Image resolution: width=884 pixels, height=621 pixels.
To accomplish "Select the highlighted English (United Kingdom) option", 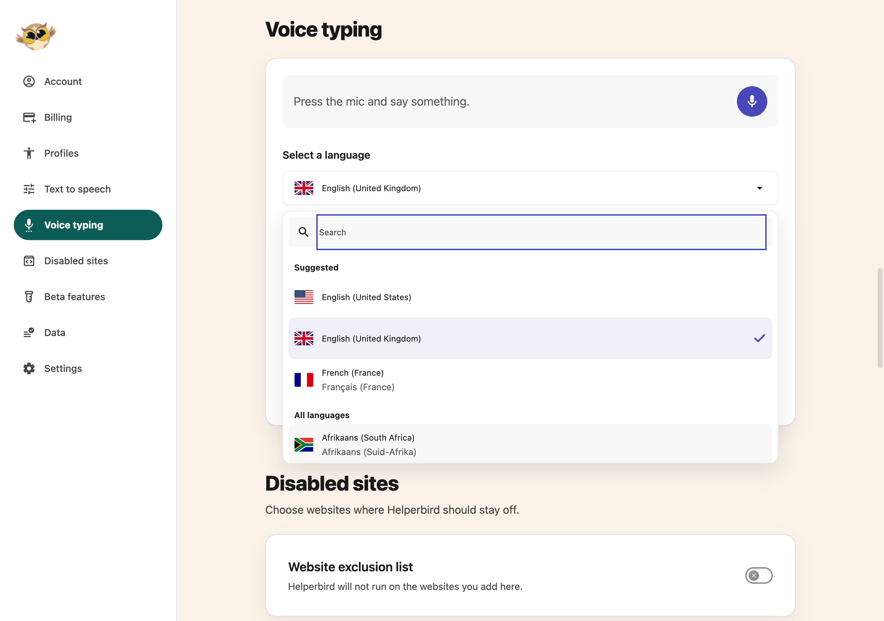I will tap(530, 338).
